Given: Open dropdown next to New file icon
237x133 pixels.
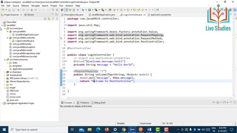Looking at the screenshot, I should pyautogui.click(x=6, y=10).
